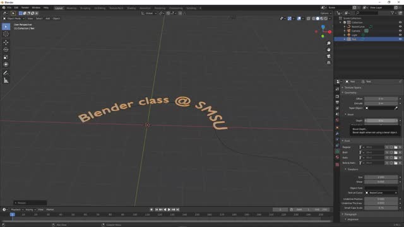Open the Object Mode dropdown

coord(14,18)
